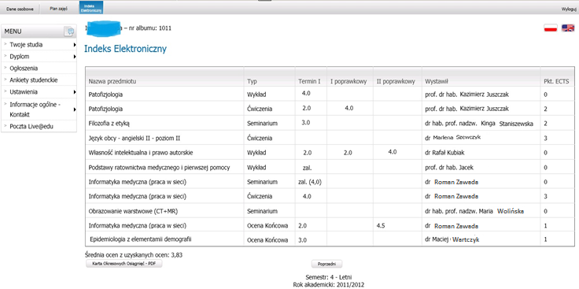Click the I poprawkowy column header
This screenshot has height=289, width=579.
point(349,82)
